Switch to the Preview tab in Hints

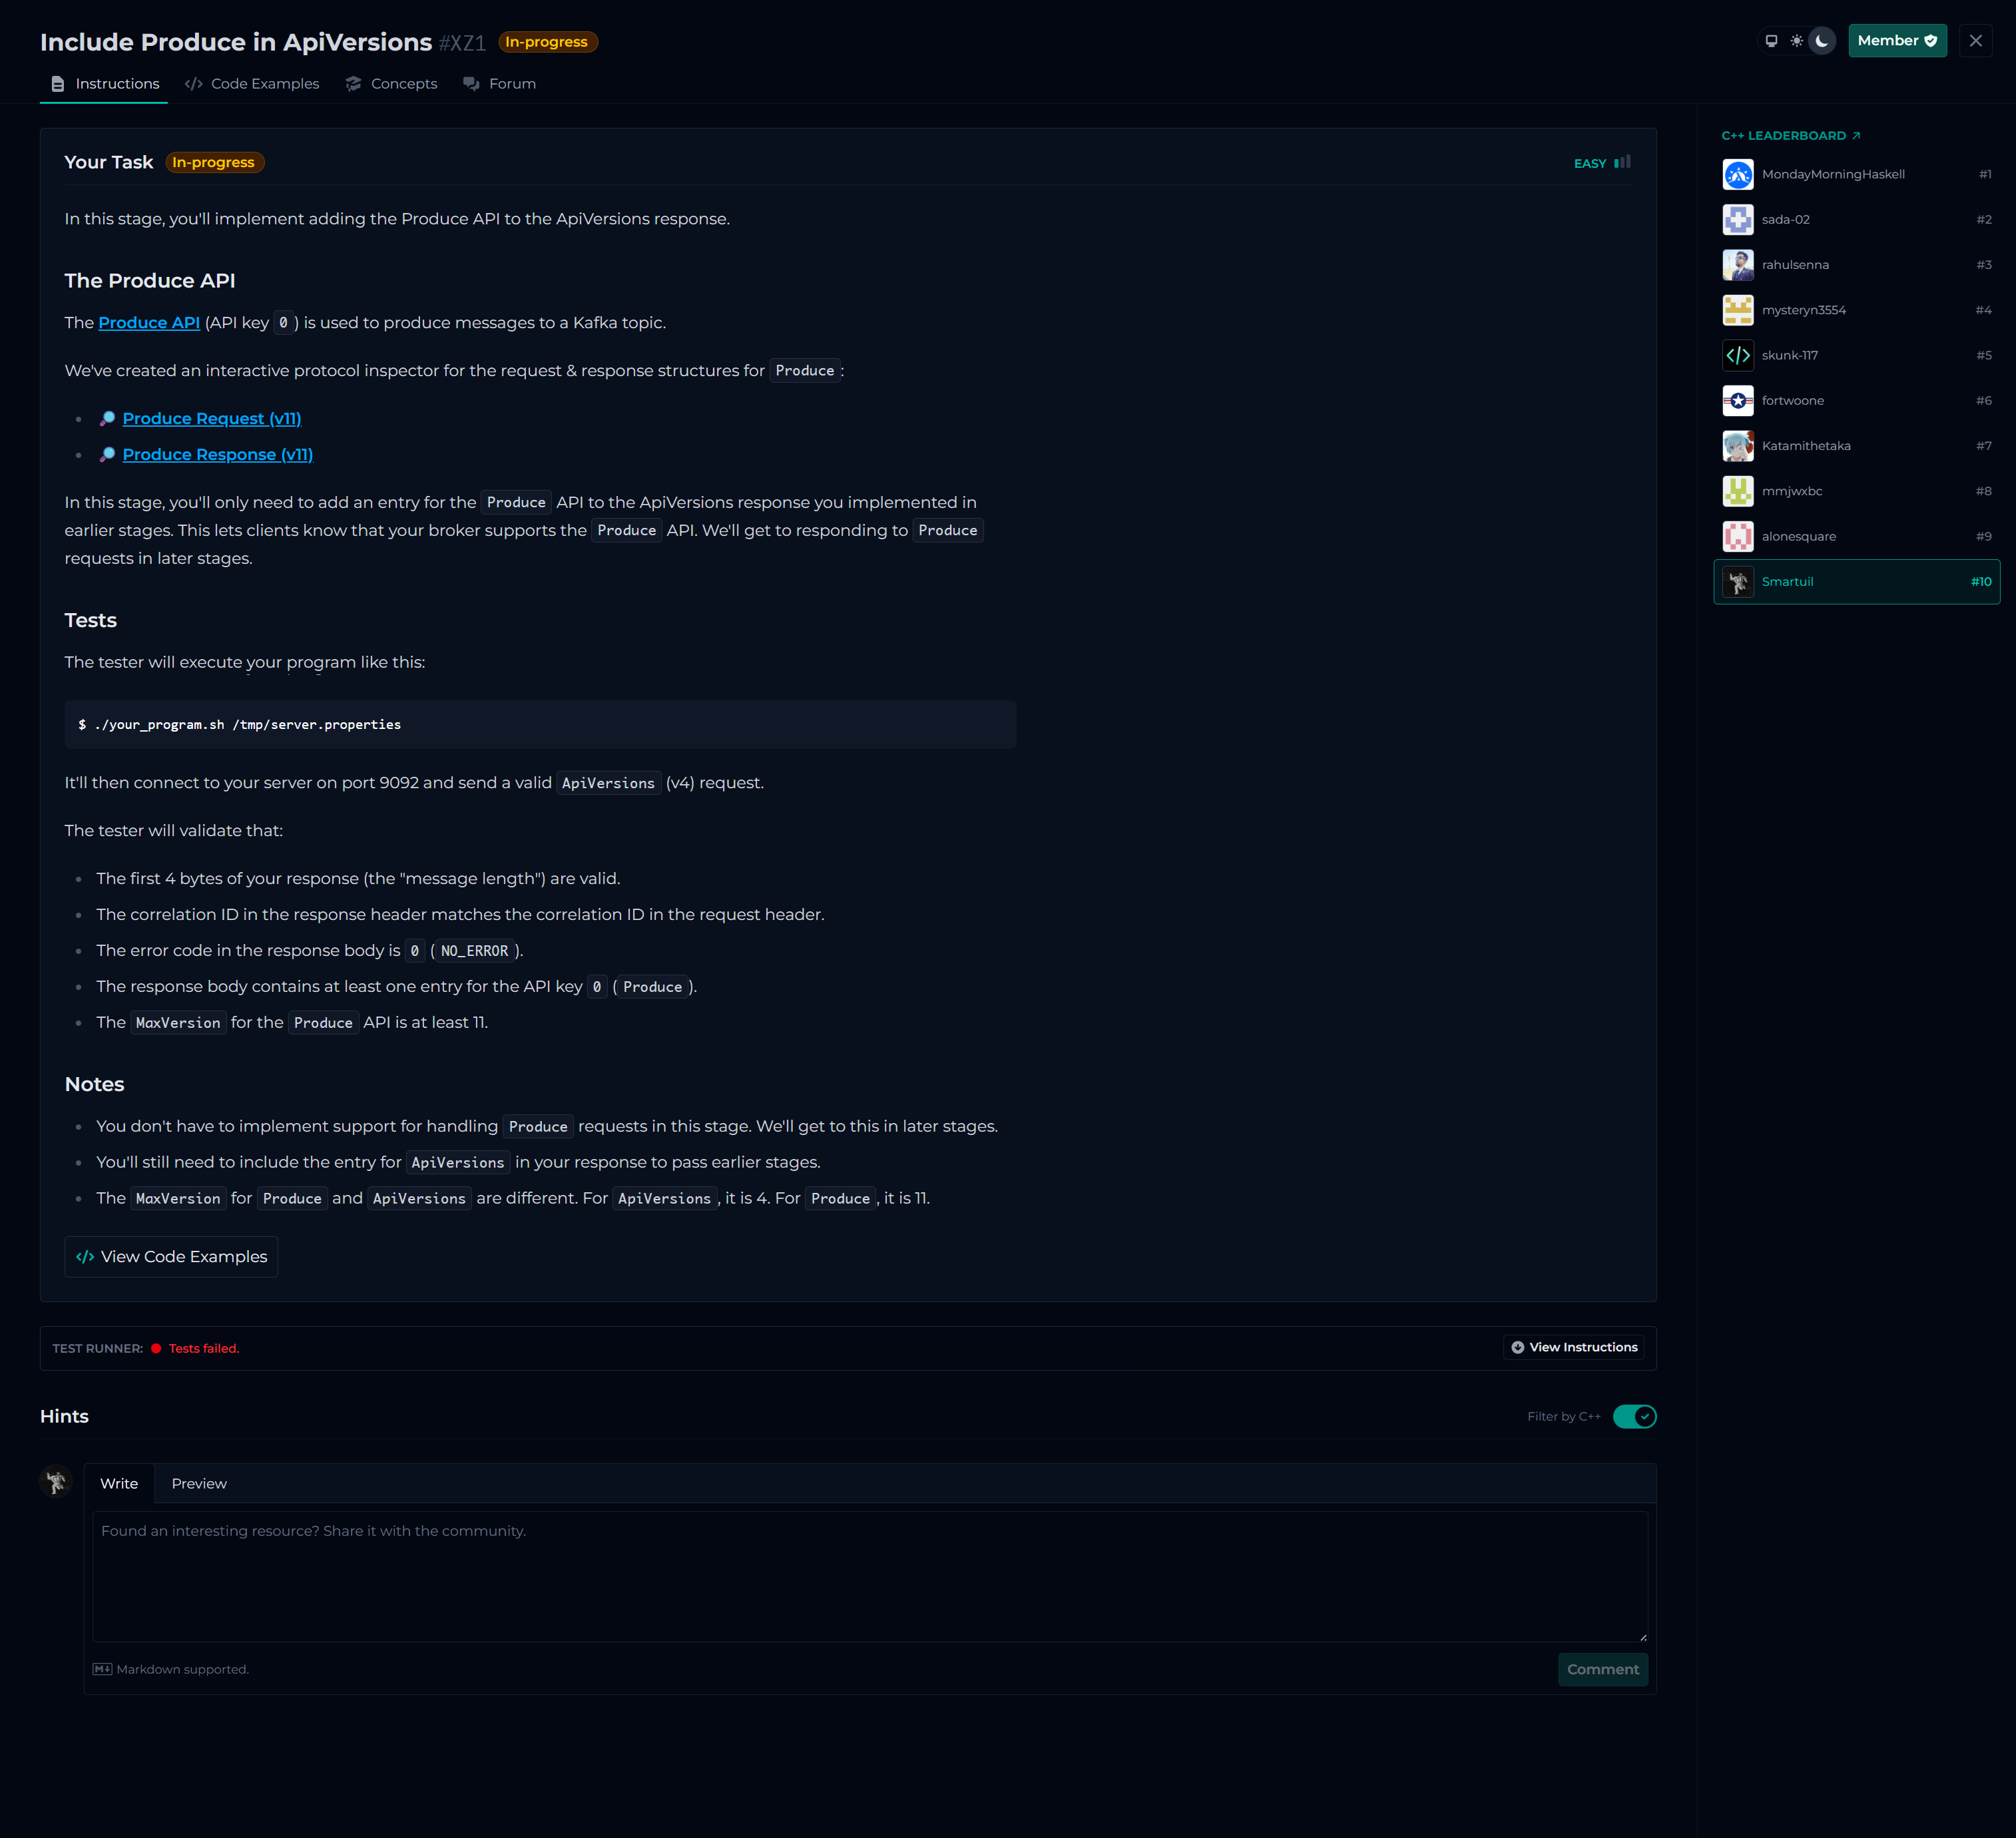(x=199, y=1484)
